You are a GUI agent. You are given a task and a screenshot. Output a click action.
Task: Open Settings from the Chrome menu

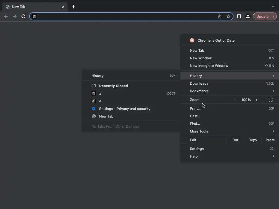tap(229, 149)
